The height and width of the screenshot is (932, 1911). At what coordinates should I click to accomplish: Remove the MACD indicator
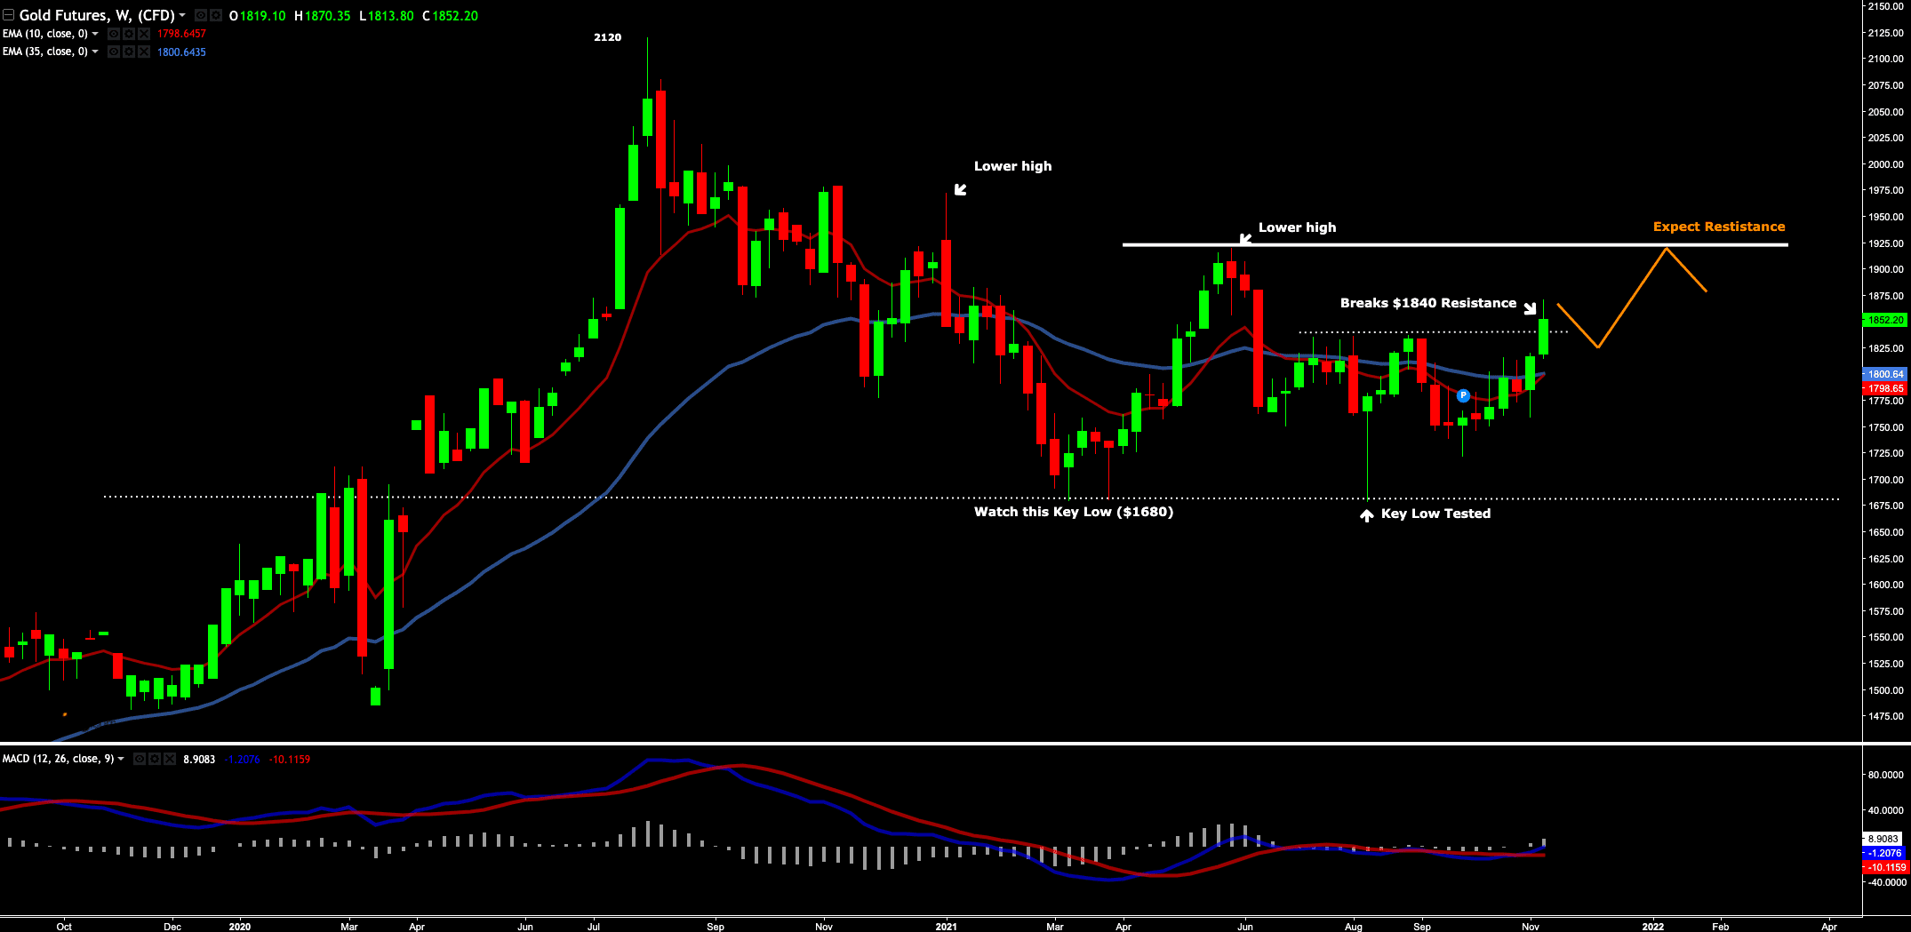coord(168,759)
